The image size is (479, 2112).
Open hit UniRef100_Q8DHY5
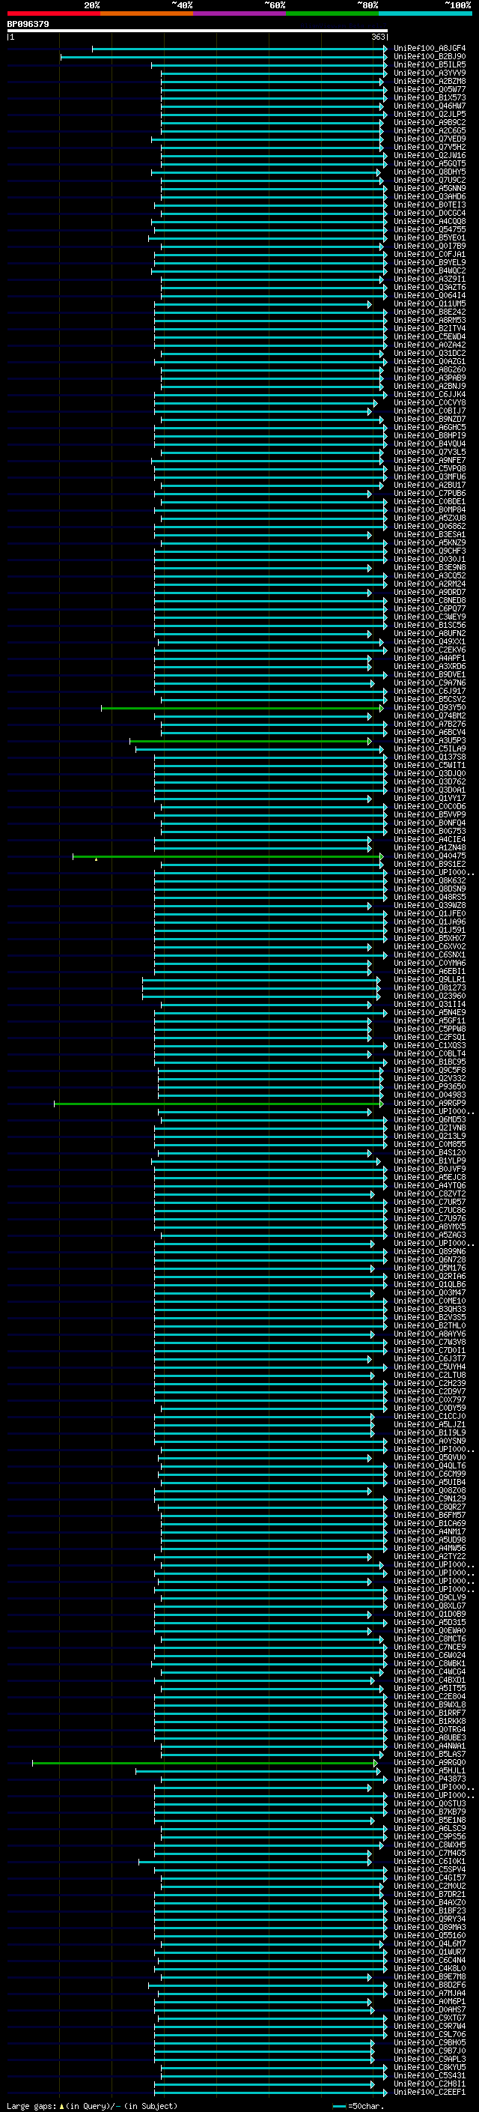point(430,172)
